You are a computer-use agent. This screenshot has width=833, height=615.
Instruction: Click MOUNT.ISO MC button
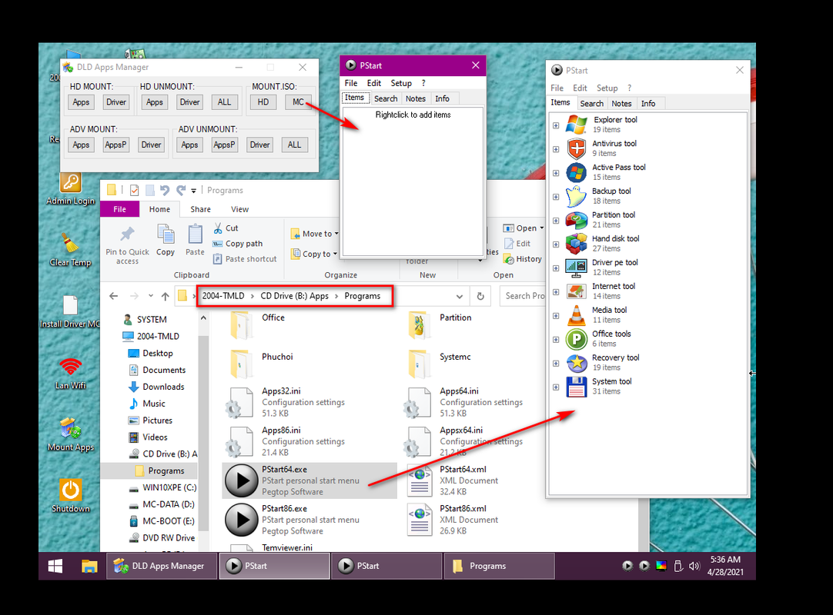pyautogui.click(x=298, y=102)
